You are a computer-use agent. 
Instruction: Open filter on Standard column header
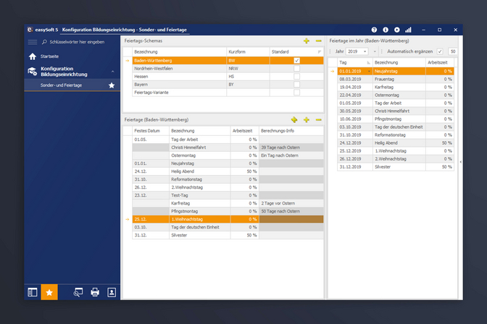coord(320,52)
